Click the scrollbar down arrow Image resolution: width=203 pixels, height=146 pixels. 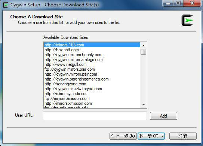pyautogui.click(x=144, y=105)
